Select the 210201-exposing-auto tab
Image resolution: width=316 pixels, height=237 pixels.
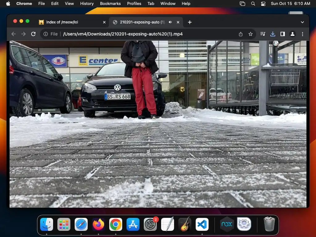146,22
